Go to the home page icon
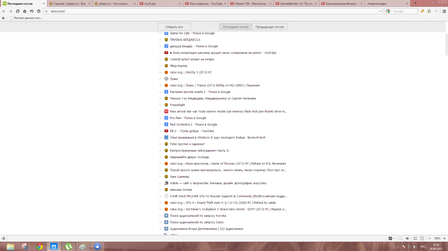Image resolution: width=448 pixels, height=251 pixels. 25,11
